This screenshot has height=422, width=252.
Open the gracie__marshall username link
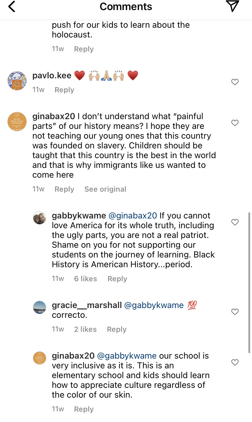(x=87, y=305)
